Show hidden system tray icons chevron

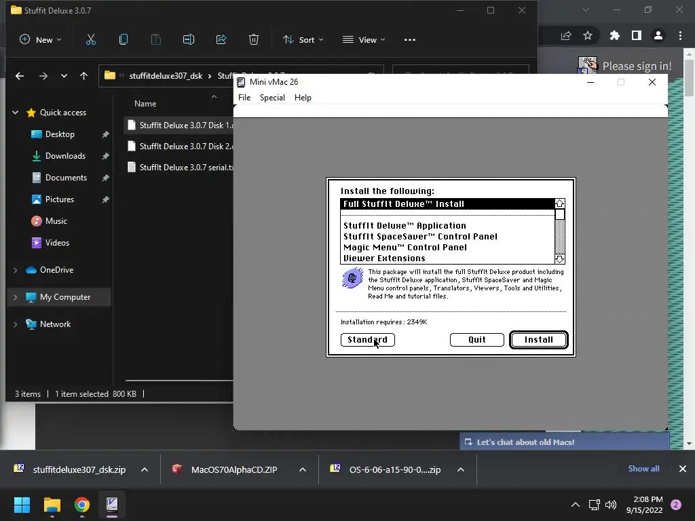point(576,505)
